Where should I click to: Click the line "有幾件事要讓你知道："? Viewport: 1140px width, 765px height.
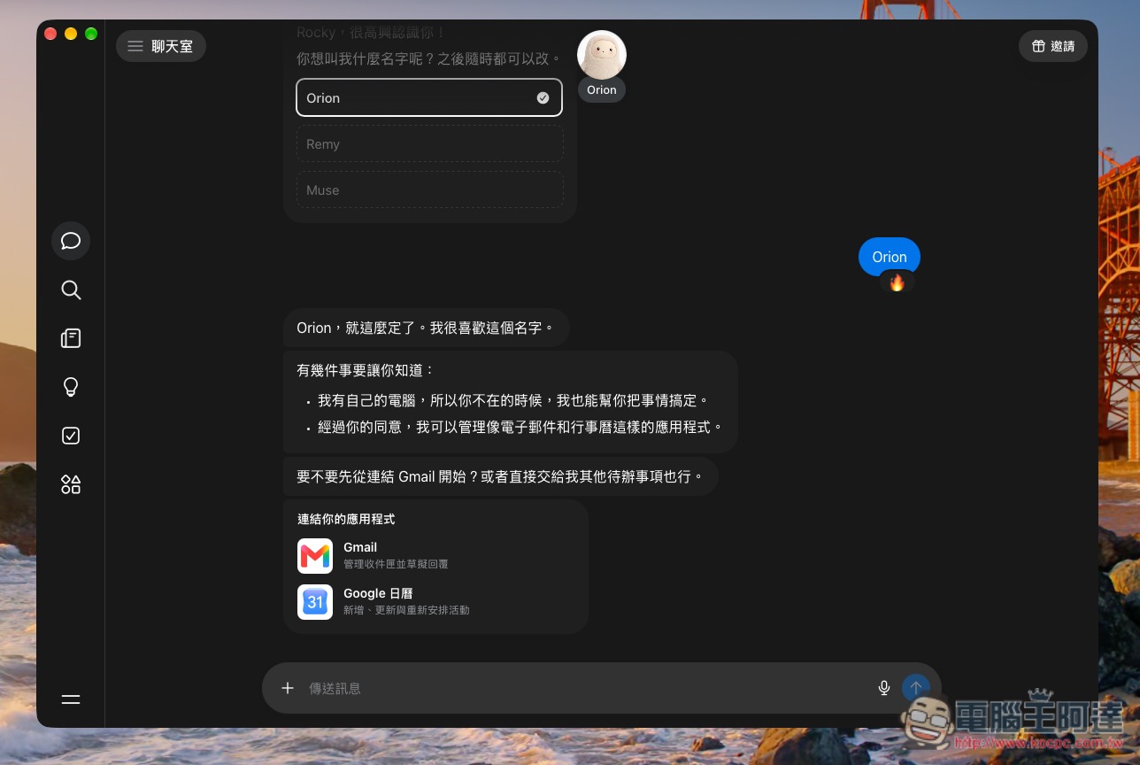(366, 370)
